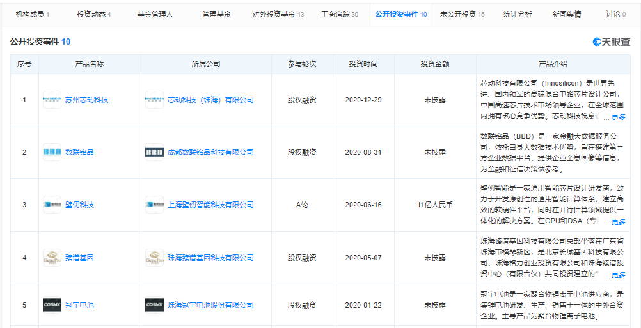Click the 上海壁仞智能科技有限公司 company logo
Image resolution: width=641 pixels, height=328 pixels.
[155, 205]
